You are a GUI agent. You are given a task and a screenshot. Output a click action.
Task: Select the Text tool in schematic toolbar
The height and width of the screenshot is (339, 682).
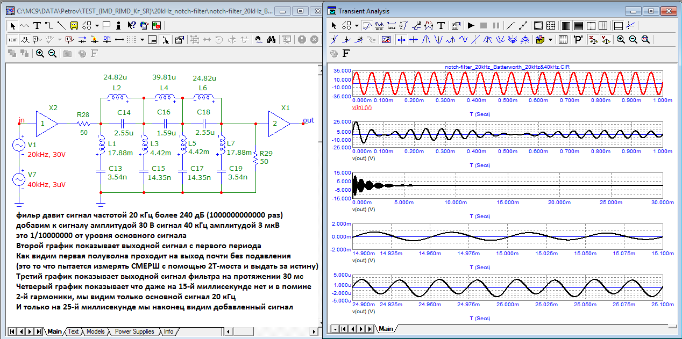(x=37, y=25)
